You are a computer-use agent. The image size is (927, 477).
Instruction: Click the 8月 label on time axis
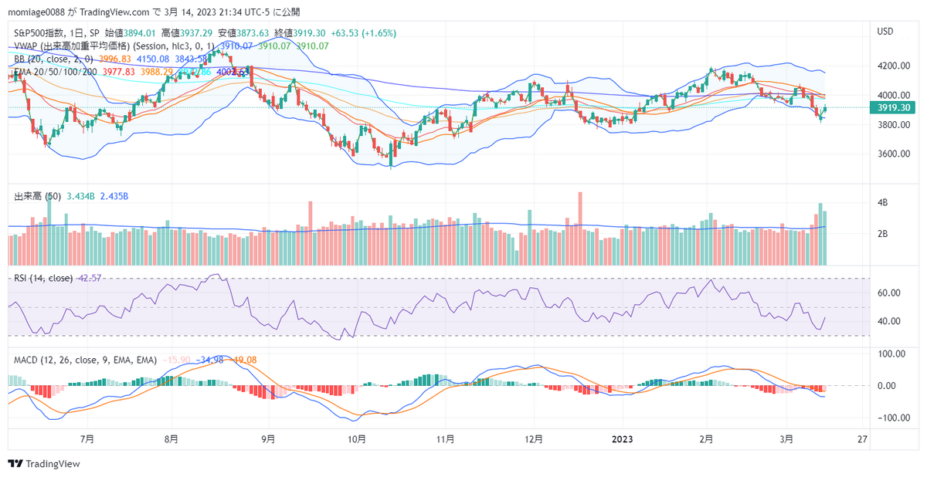coord(171,438)
